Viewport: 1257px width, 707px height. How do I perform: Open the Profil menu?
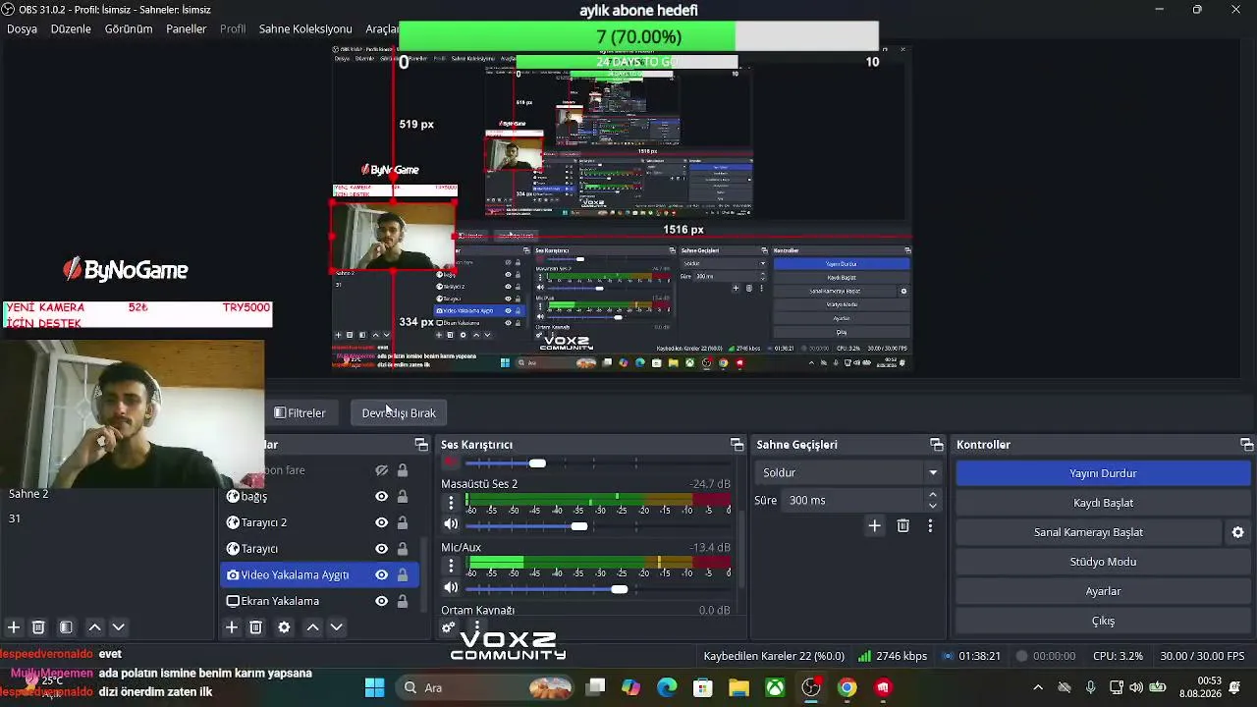pyautogui.click(x=233, y=28)
